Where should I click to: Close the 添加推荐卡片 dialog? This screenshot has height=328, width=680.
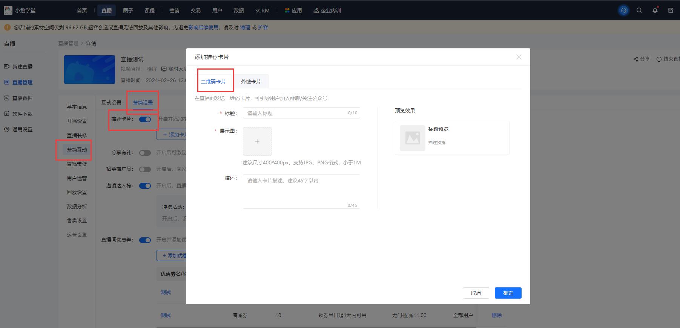coord(519,57)
